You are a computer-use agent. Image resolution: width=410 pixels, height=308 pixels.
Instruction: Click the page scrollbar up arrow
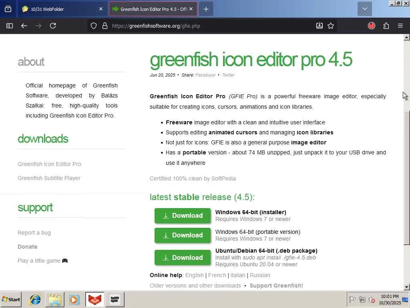click(x=406, y=37)
